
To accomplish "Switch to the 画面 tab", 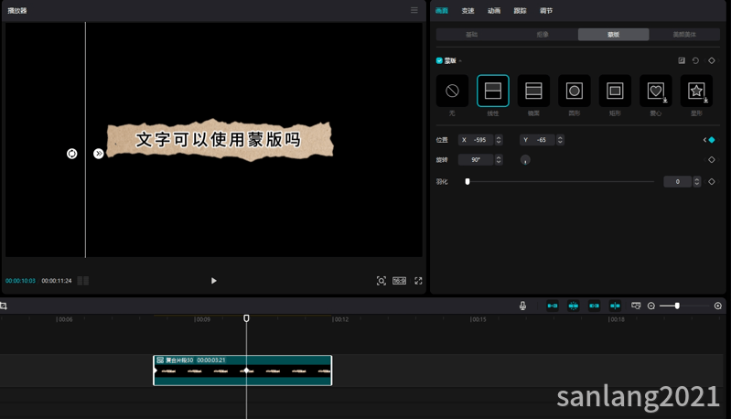I will tap(442, 11).
